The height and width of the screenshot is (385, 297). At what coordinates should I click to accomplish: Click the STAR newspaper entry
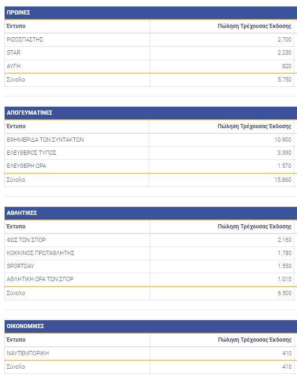(14, 53)
